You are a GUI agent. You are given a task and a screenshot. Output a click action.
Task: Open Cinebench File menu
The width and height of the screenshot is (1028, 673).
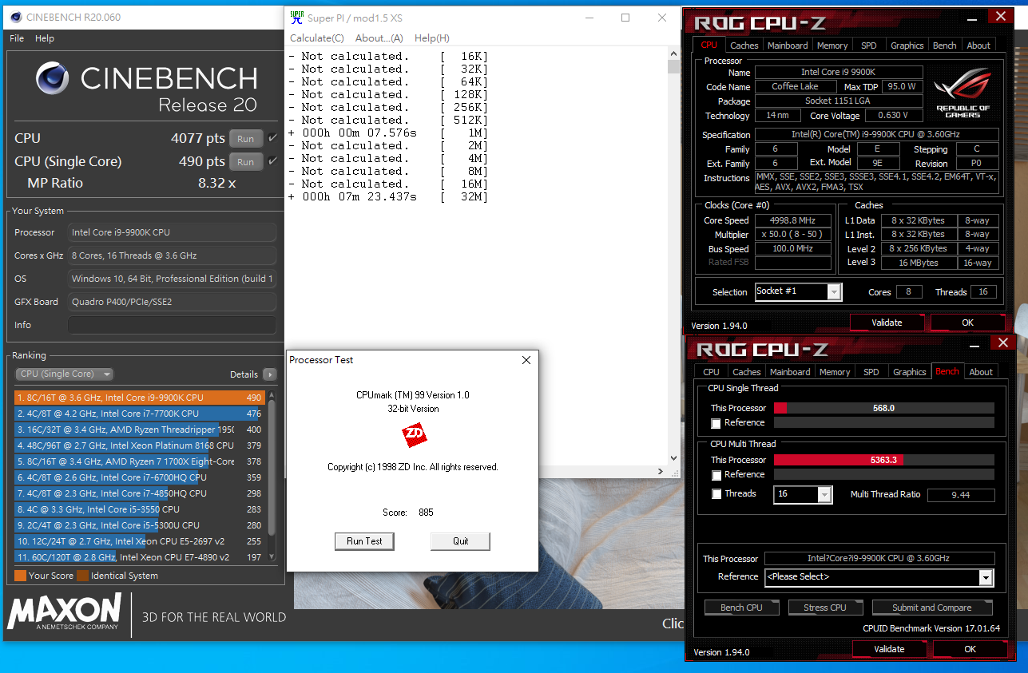[x=17, y=38]
